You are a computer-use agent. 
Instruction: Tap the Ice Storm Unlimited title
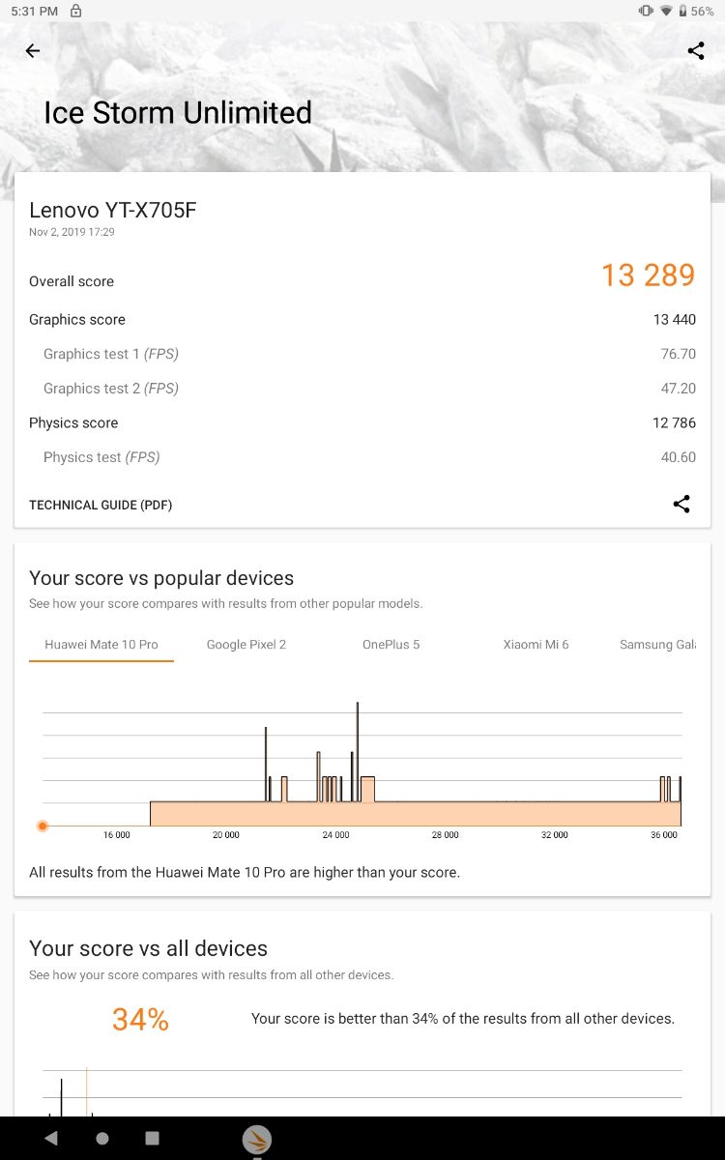coord(178,113)
